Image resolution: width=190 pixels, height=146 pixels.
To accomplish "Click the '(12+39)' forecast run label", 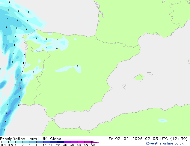I will (x=179, y=139).
